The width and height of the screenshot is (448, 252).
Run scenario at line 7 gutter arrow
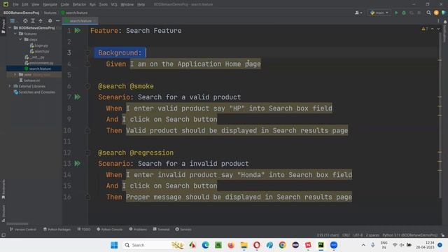(x=78, y=97)
